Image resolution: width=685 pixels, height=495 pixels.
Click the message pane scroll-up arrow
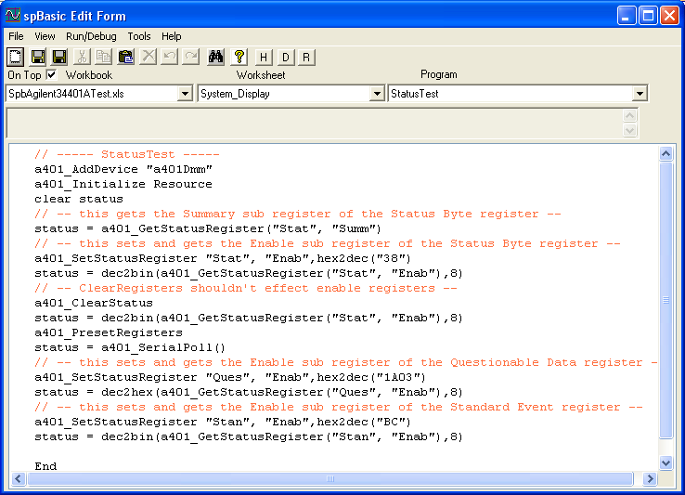[629, 115]
